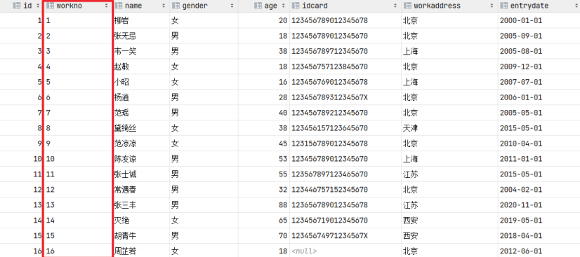Click the age cell showing 88
Image resolution: width=580 pixels, height=257 pixels.
[x=283, y=205]
